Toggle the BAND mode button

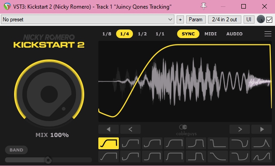coord(16,150)
